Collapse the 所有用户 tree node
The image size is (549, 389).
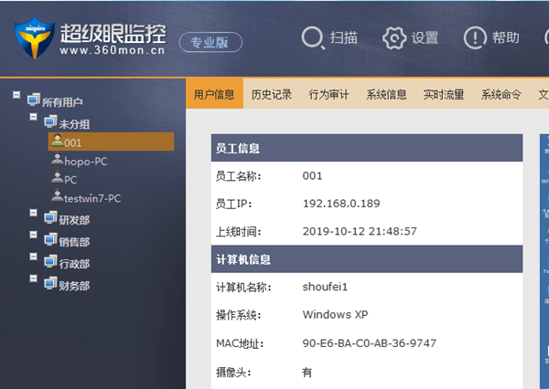[16, 95]
